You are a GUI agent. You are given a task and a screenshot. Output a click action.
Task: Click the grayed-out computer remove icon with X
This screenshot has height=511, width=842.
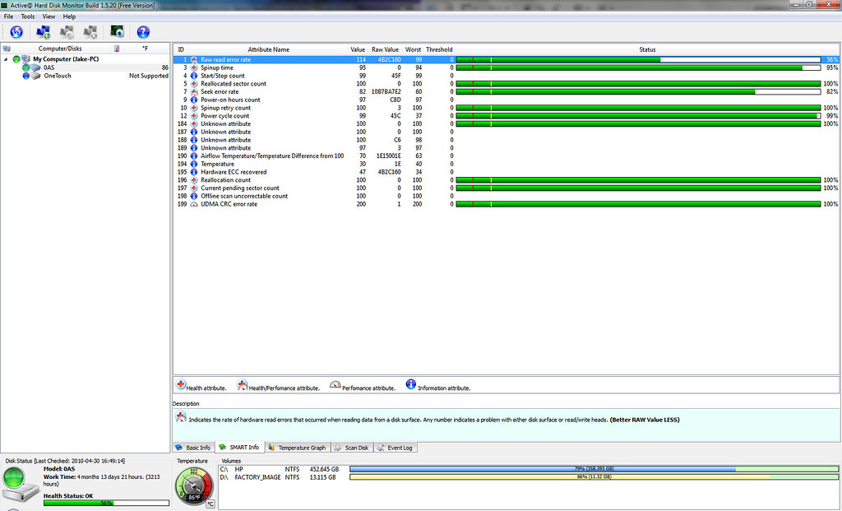click(x=91, y=32)
